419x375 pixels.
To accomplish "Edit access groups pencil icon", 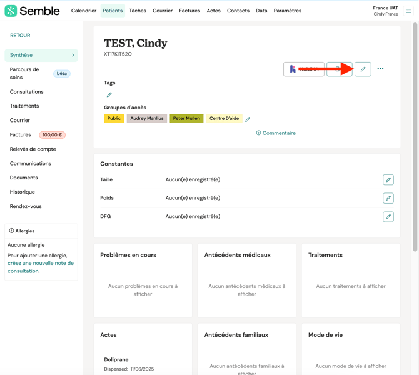I will coord(248,119).
